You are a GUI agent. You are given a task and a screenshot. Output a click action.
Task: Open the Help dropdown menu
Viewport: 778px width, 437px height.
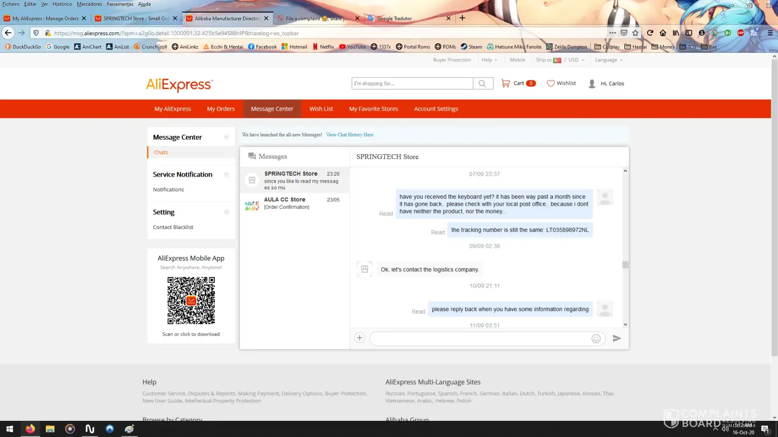tap(489, 60)
